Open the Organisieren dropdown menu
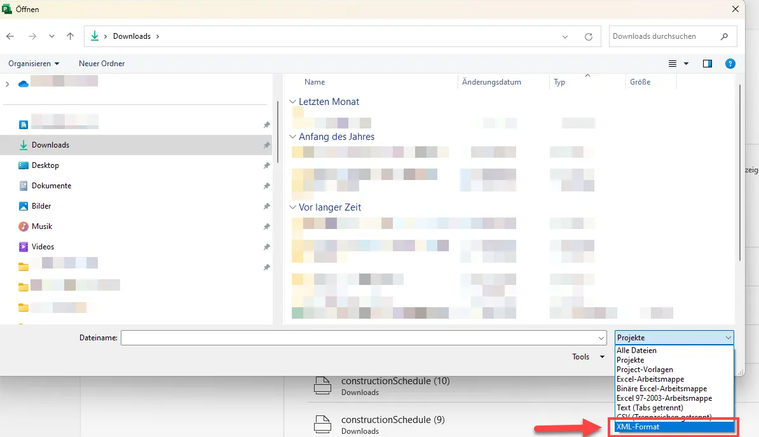This screenshot has height=437, width=759. pos(34,64)
